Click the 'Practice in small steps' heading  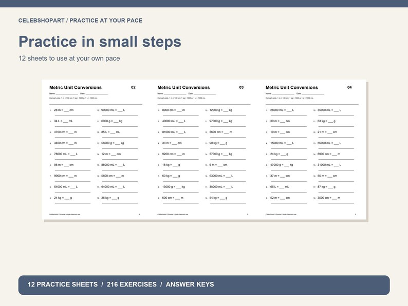(x=100, y=42)
